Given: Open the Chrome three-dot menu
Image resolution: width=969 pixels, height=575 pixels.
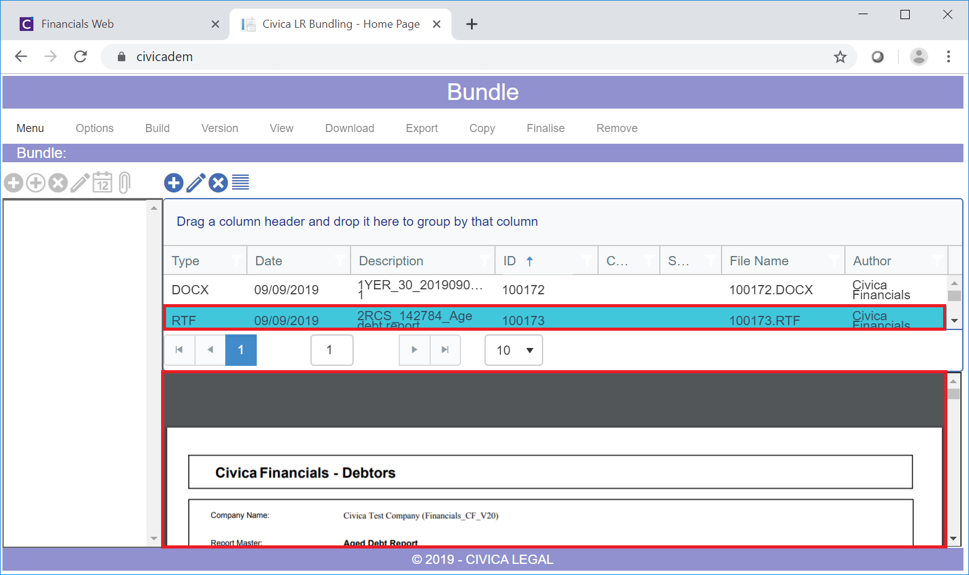Looking at the screenshot, I should (949, 57).
